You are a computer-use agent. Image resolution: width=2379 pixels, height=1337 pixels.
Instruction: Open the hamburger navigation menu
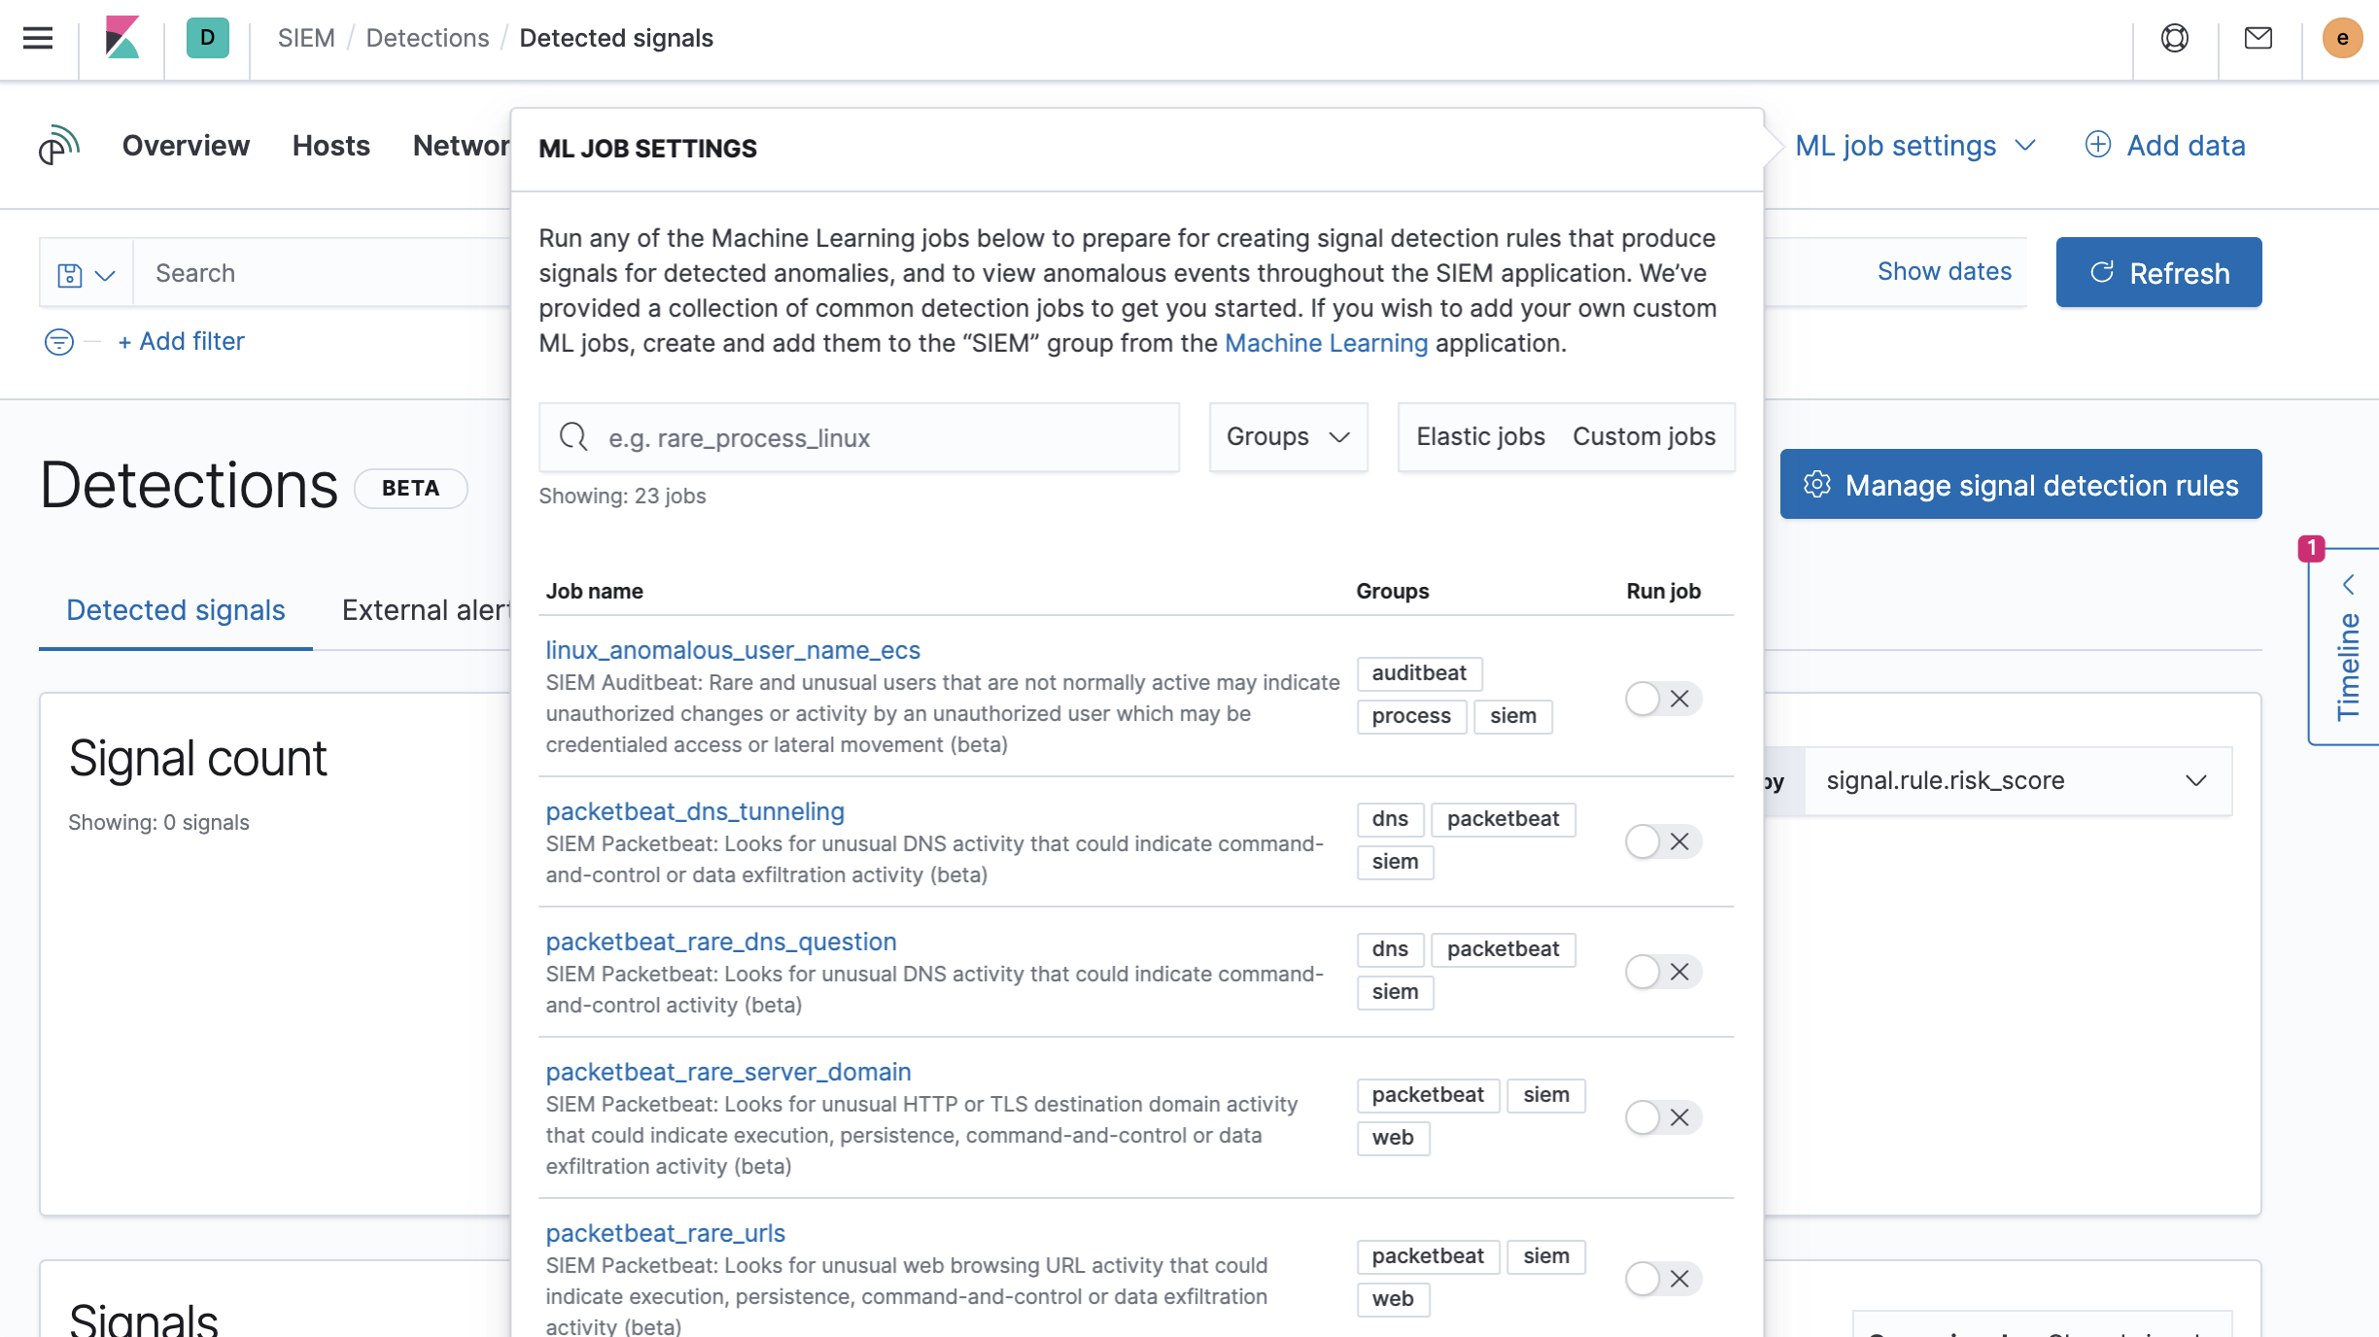(38, 38)
